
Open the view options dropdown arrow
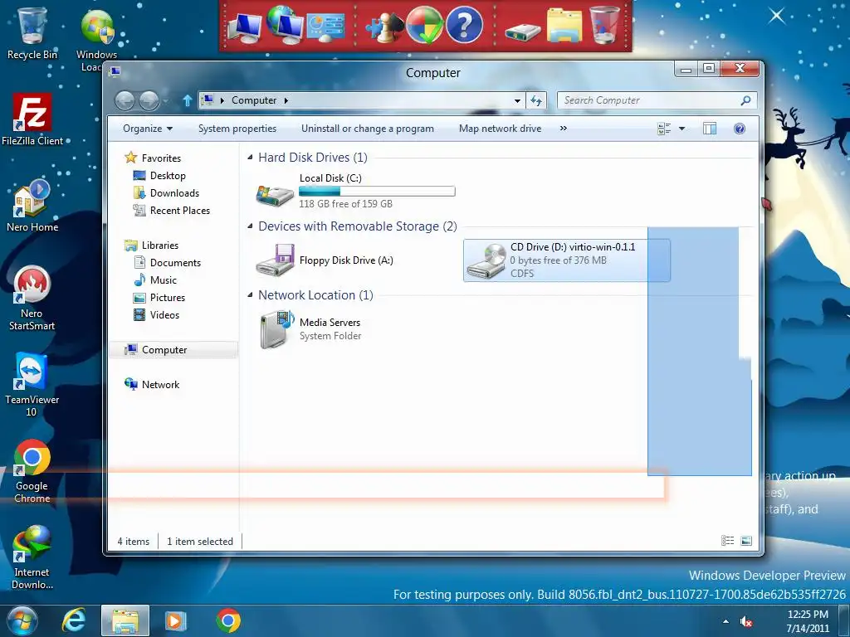pos(682,129)
